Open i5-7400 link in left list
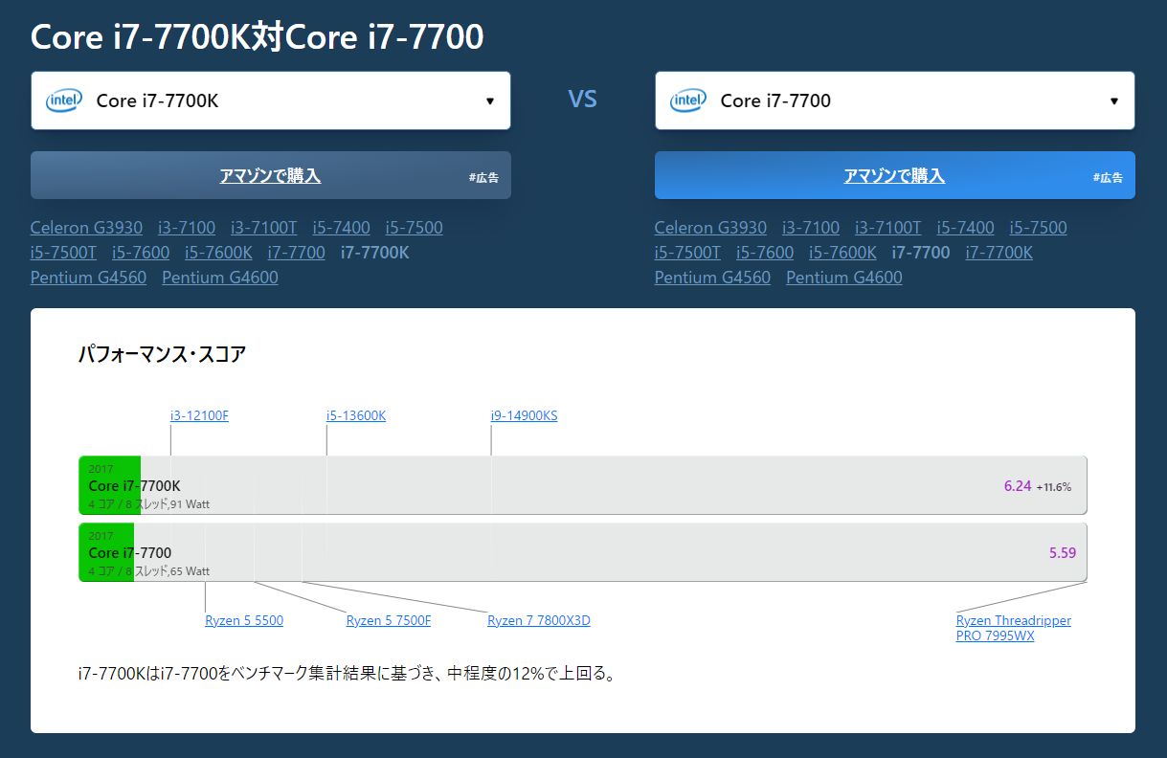Image resolution: width=1167 pixels, height=758 pixels. pos(342,228)
